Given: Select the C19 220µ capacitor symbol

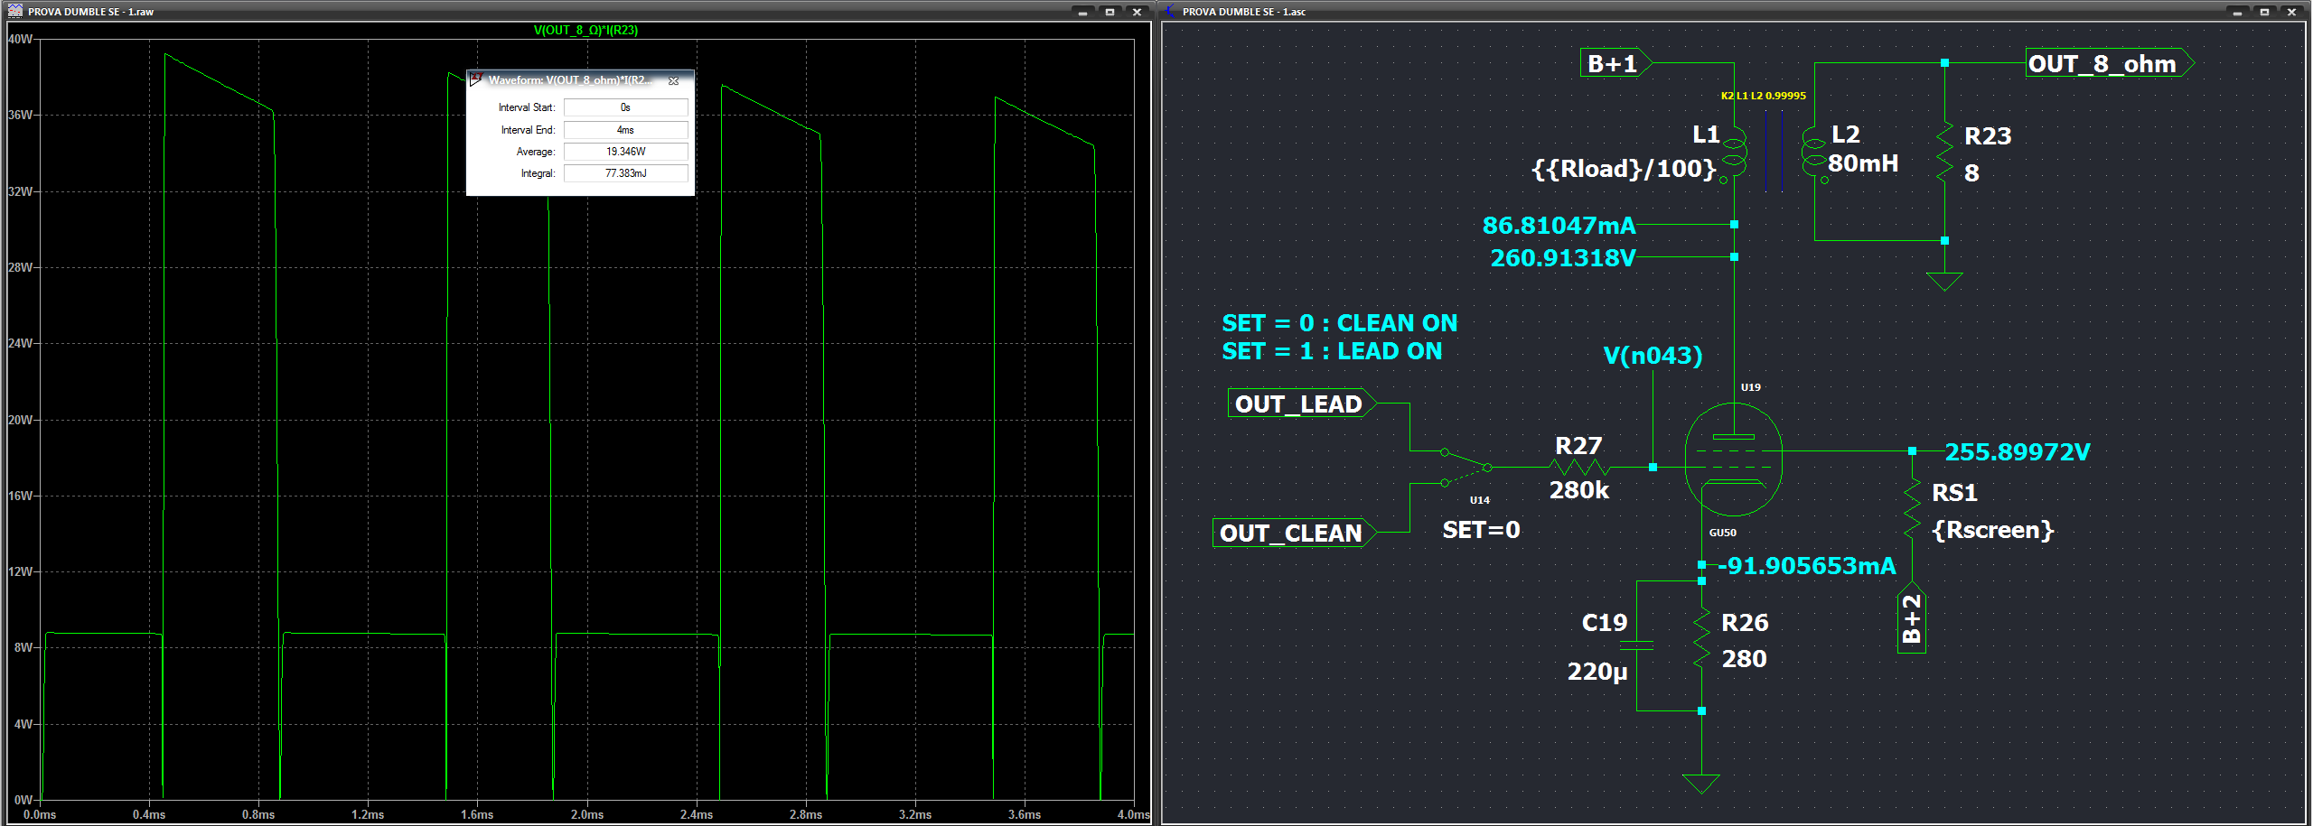Looking at the screenshot, I should click(1636, 645).
